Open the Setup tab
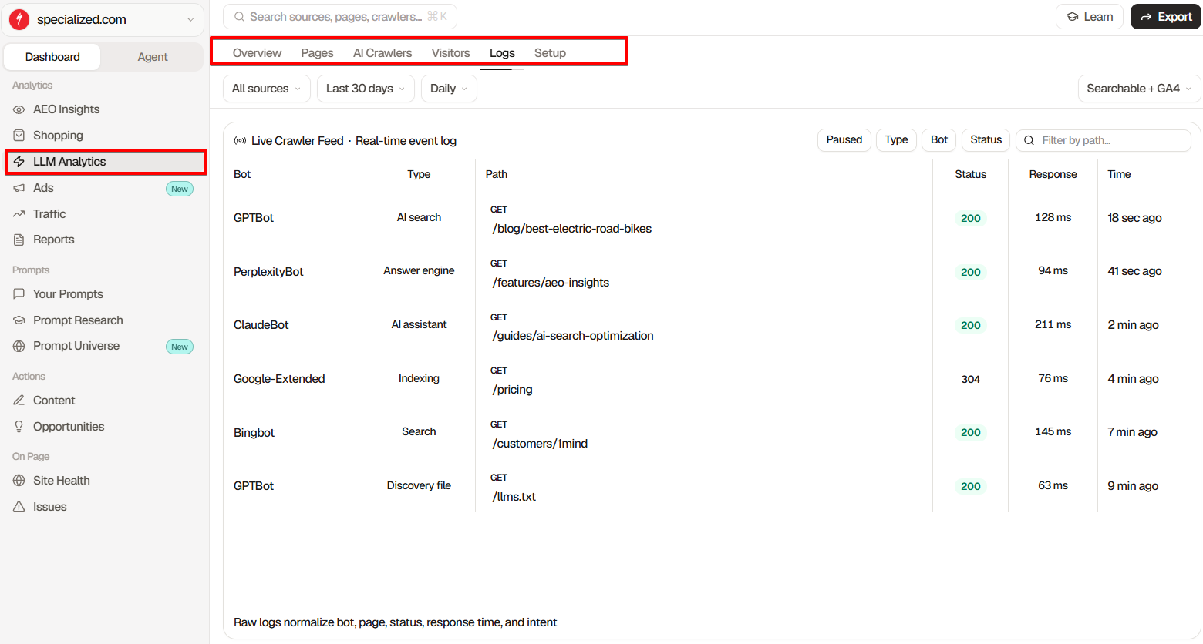Viewport: 1203px width, 644px height. (x=550, y=53)
